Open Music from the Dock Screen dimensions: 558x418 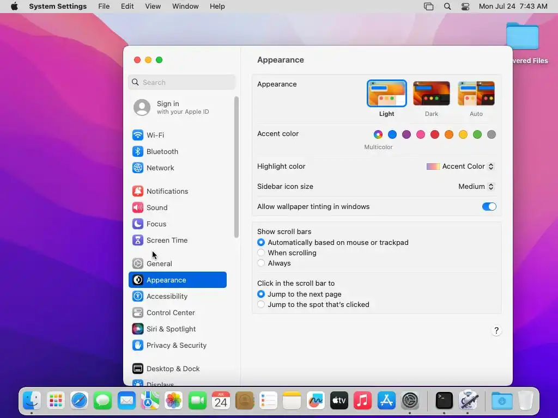[x=362, y=401]
